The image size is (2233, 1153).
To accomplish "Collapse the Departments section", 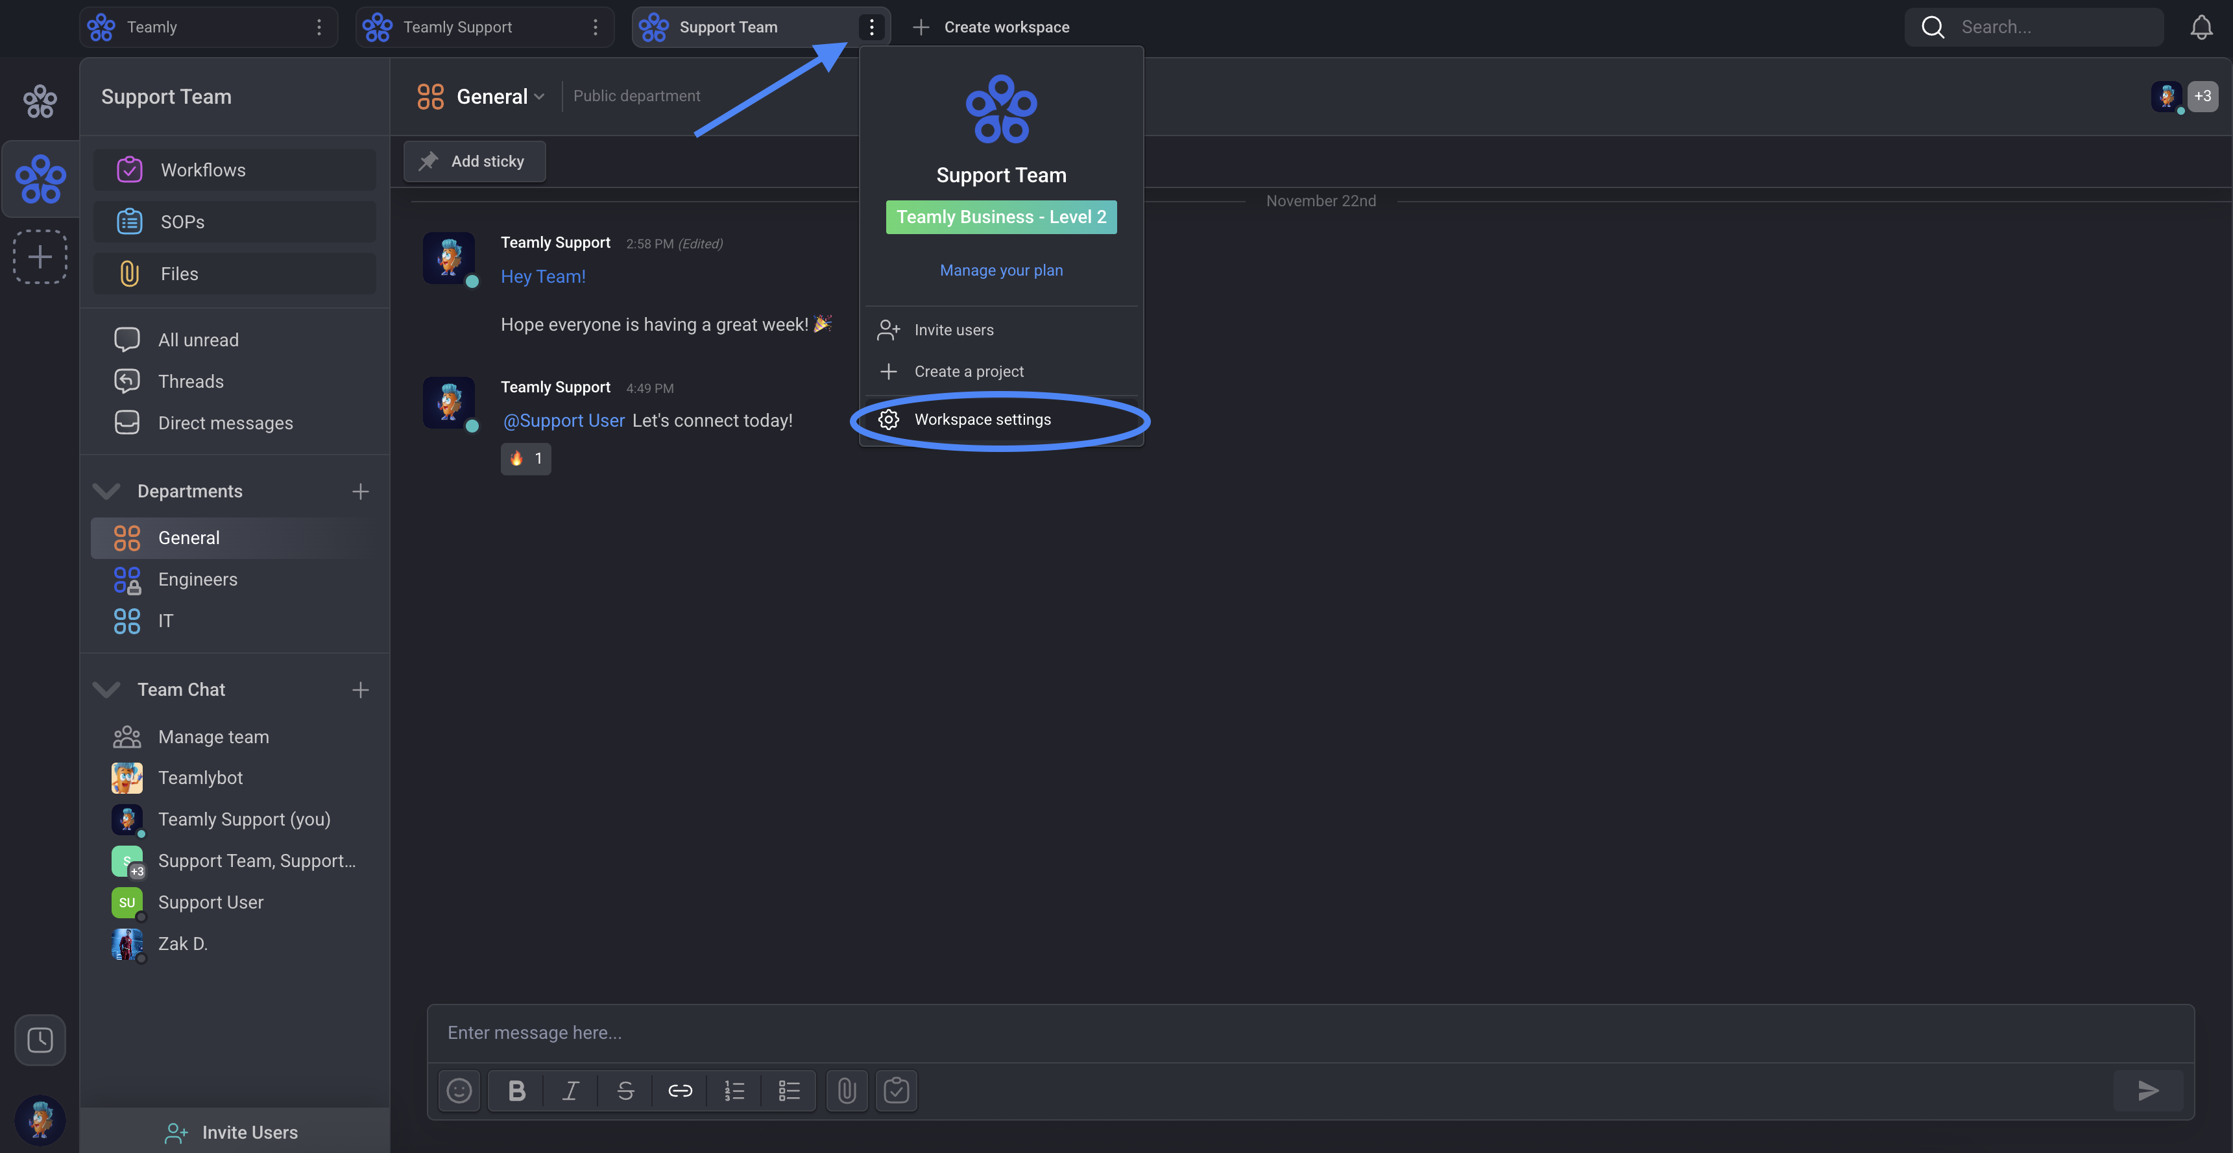I will (x=106, y=491).
